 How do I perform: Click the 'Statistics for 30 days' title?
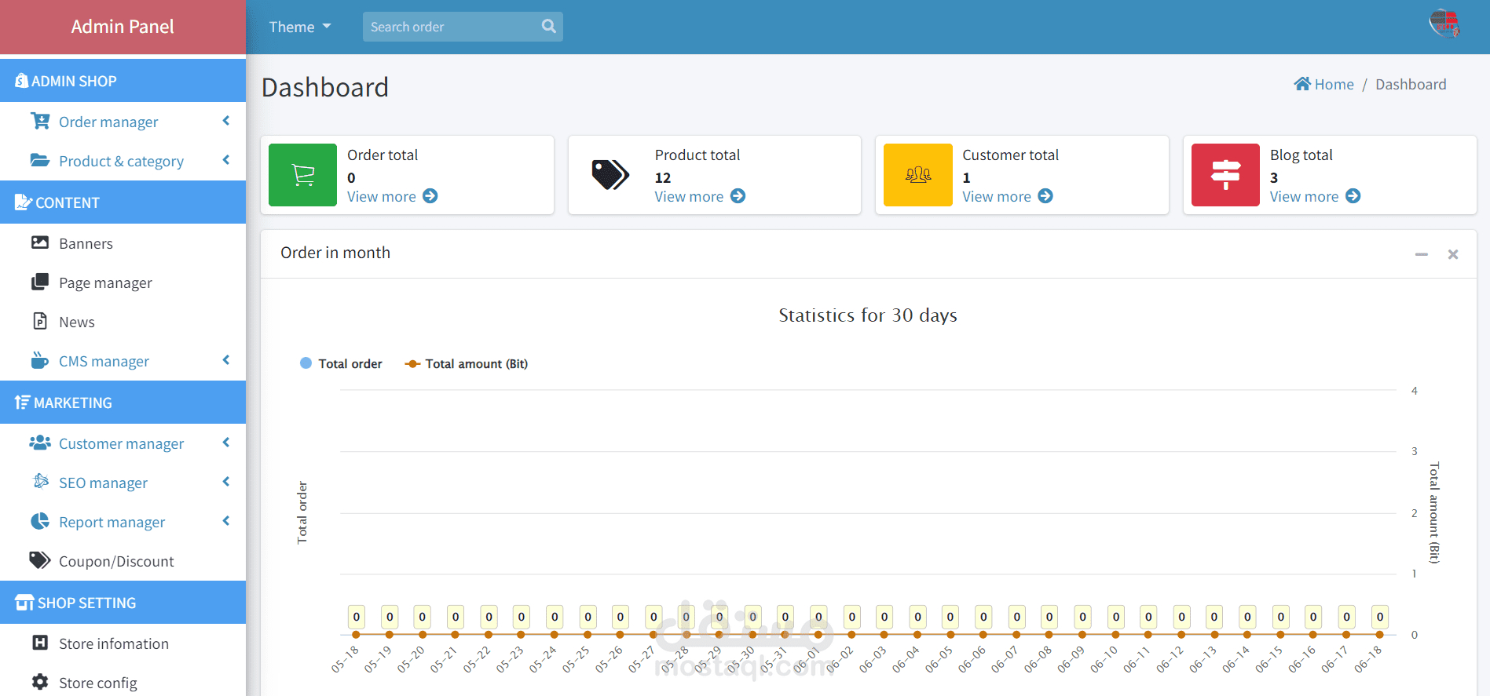click(x=868, y=315)
